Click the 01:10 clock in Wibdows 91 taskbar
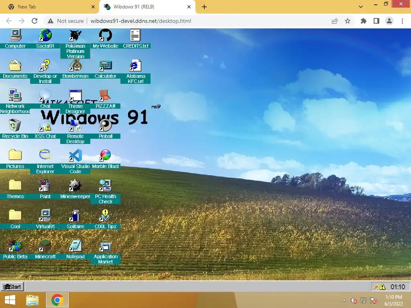The height and width of the screenshot is (308, 411). [x=398, y=287]
